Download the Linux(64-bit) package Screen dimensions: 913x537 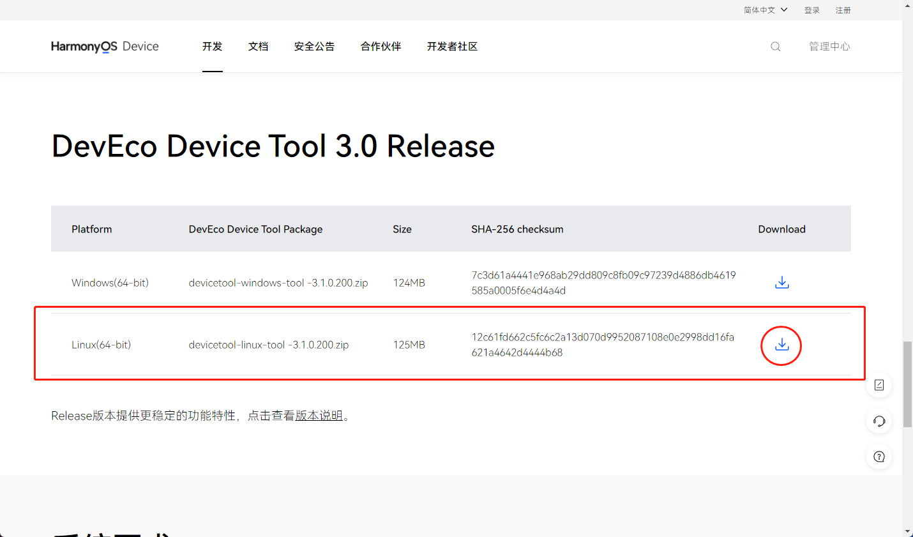(x=781, y=345)
